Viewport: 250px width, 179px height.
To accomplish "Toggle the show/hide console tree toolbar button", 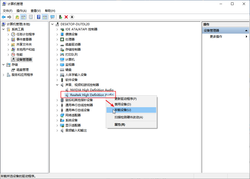I will (23, 17).
